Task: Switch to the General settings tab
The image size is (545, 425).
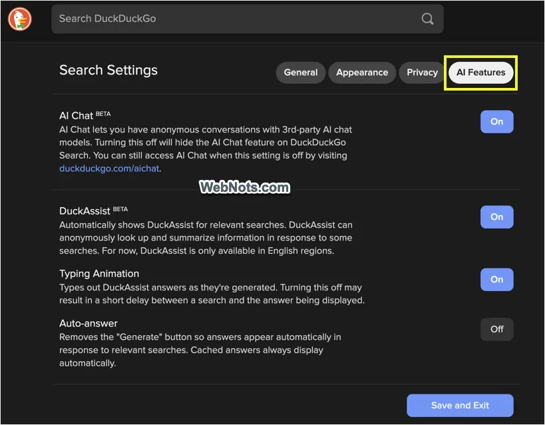Action: point(300,73)
